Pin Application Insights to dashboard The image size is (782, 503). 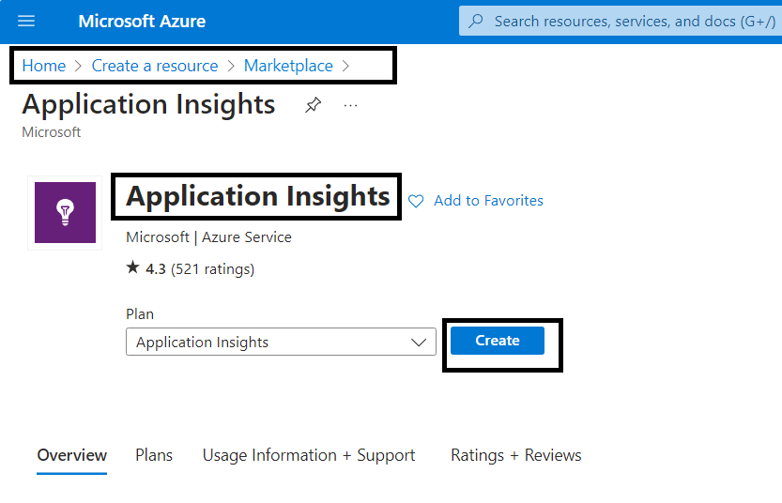click(x=313, y=105)
